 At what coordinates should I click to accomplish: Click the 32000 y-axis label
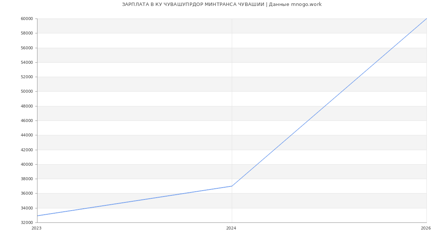27,223
